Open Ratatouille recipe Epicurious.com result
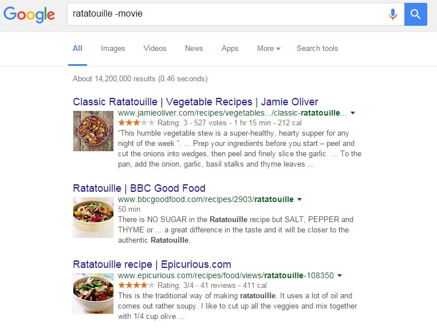This screenshot has width=437, height=328. [x=152, y=264]
